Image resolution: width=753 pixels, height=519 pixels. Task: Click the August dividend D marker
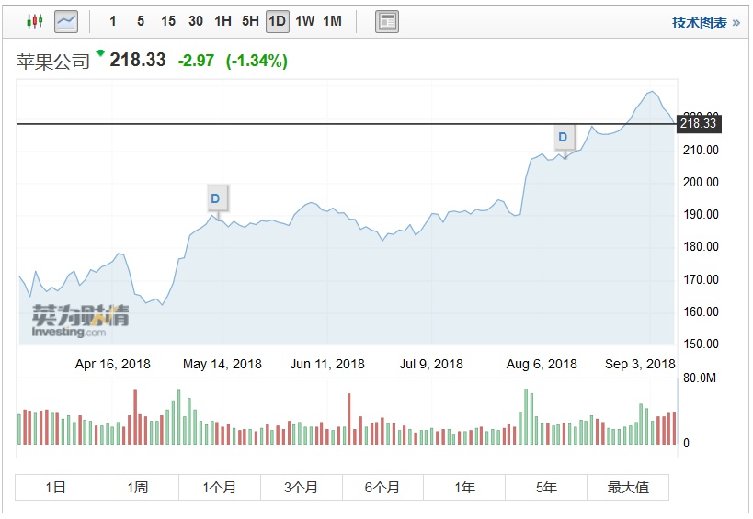(x=563, y=137)
